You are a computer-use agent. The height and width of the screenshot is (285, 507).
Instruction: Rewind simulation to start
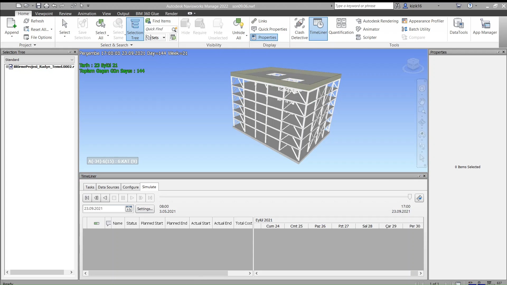87,198
